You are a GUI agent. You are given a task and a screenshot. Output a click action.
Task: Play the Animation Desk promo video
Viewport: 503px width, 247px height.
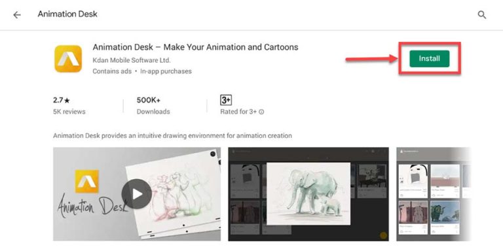(x=137, y=194)
